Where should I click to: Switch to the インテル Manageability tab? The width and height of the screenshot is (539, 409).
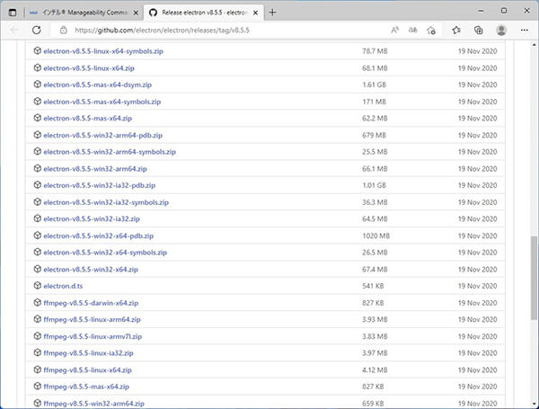[84, 13]
